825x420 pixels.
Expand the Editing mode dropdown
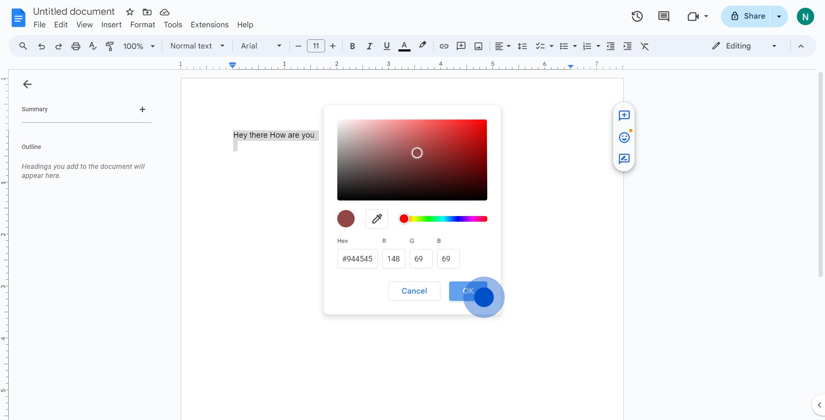[x=744, y=46]
